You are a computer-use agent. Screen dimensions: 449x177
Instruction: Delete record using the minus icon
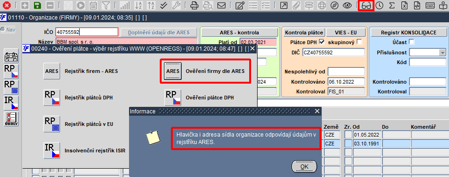click(x=50, y=5)
